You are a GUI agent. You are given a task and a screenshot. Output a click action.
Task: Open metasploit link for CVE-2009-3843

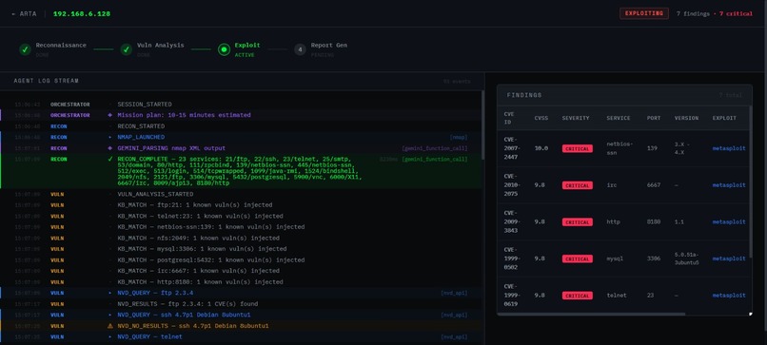tap(729, 221)
